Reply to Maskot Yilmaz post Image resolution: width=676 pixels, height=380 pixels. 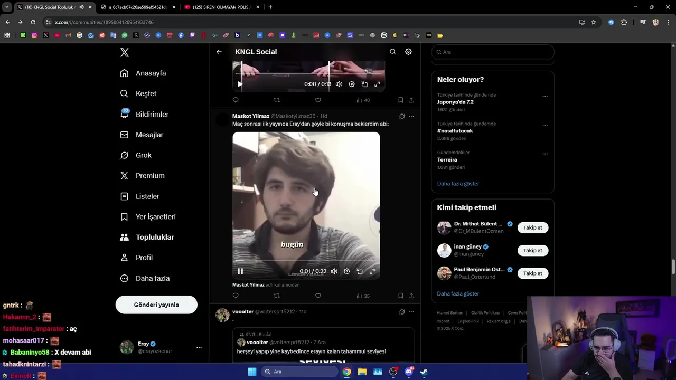click(x=236, y=296)
